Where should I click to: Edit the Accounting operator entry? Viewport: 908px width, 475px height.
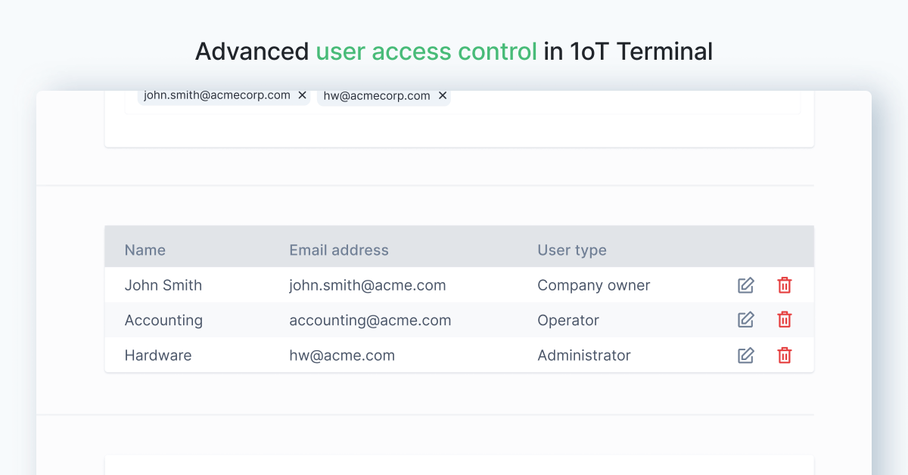click(x=745, y=320)
